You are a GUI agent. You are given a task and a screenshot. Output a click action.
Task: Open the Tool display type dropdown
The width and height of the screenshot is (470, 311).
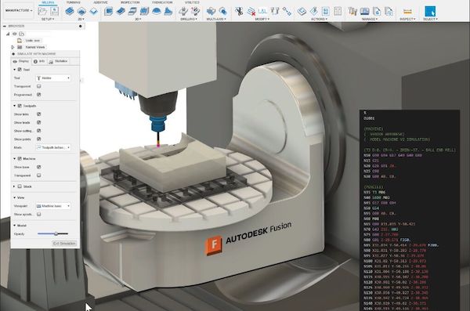[53, 78]
